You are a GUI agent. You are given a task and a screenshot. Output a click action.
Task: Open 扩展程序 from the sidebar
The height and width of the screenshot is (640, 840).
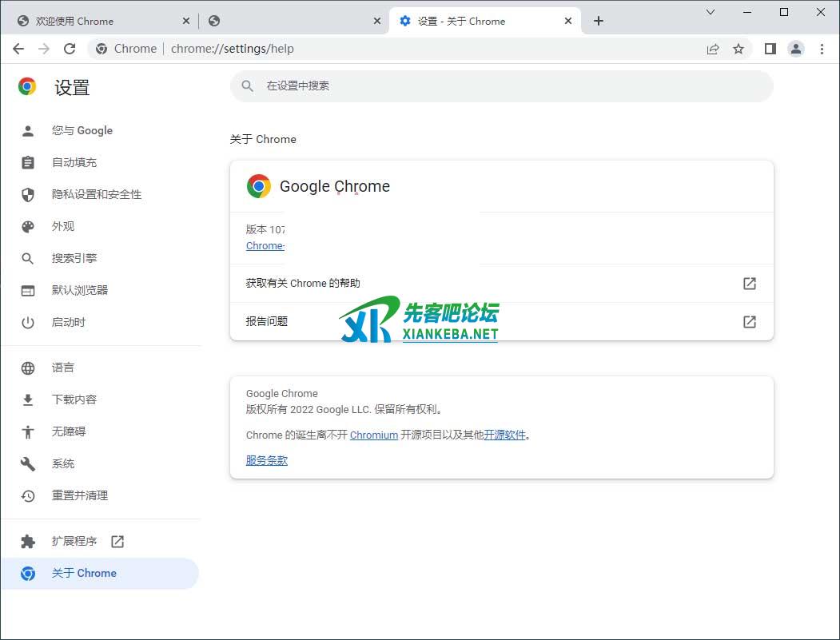pyautogui.click(x=74, y=541)
